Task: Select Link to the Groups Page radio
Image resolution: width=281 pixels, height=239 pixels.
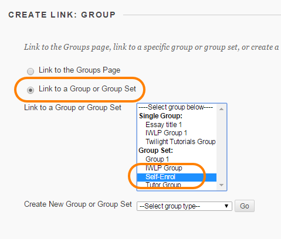Action: point(31,71)
